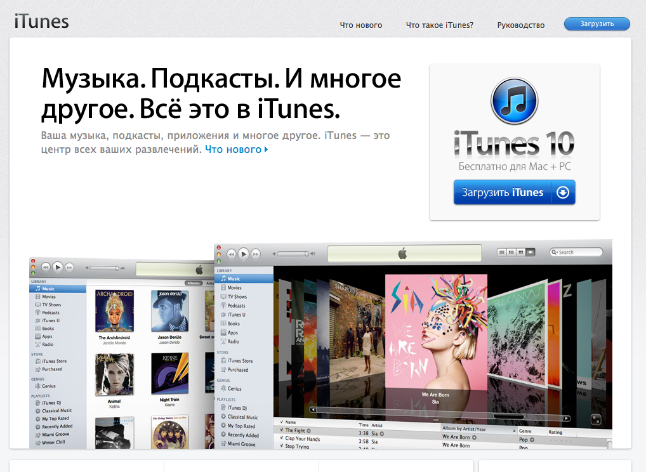Switch to grid view button
The height and width of the screenshot is (472, 646).
[521, 252]
